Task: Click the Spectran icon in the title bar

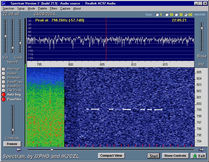Action: (4, 3)
